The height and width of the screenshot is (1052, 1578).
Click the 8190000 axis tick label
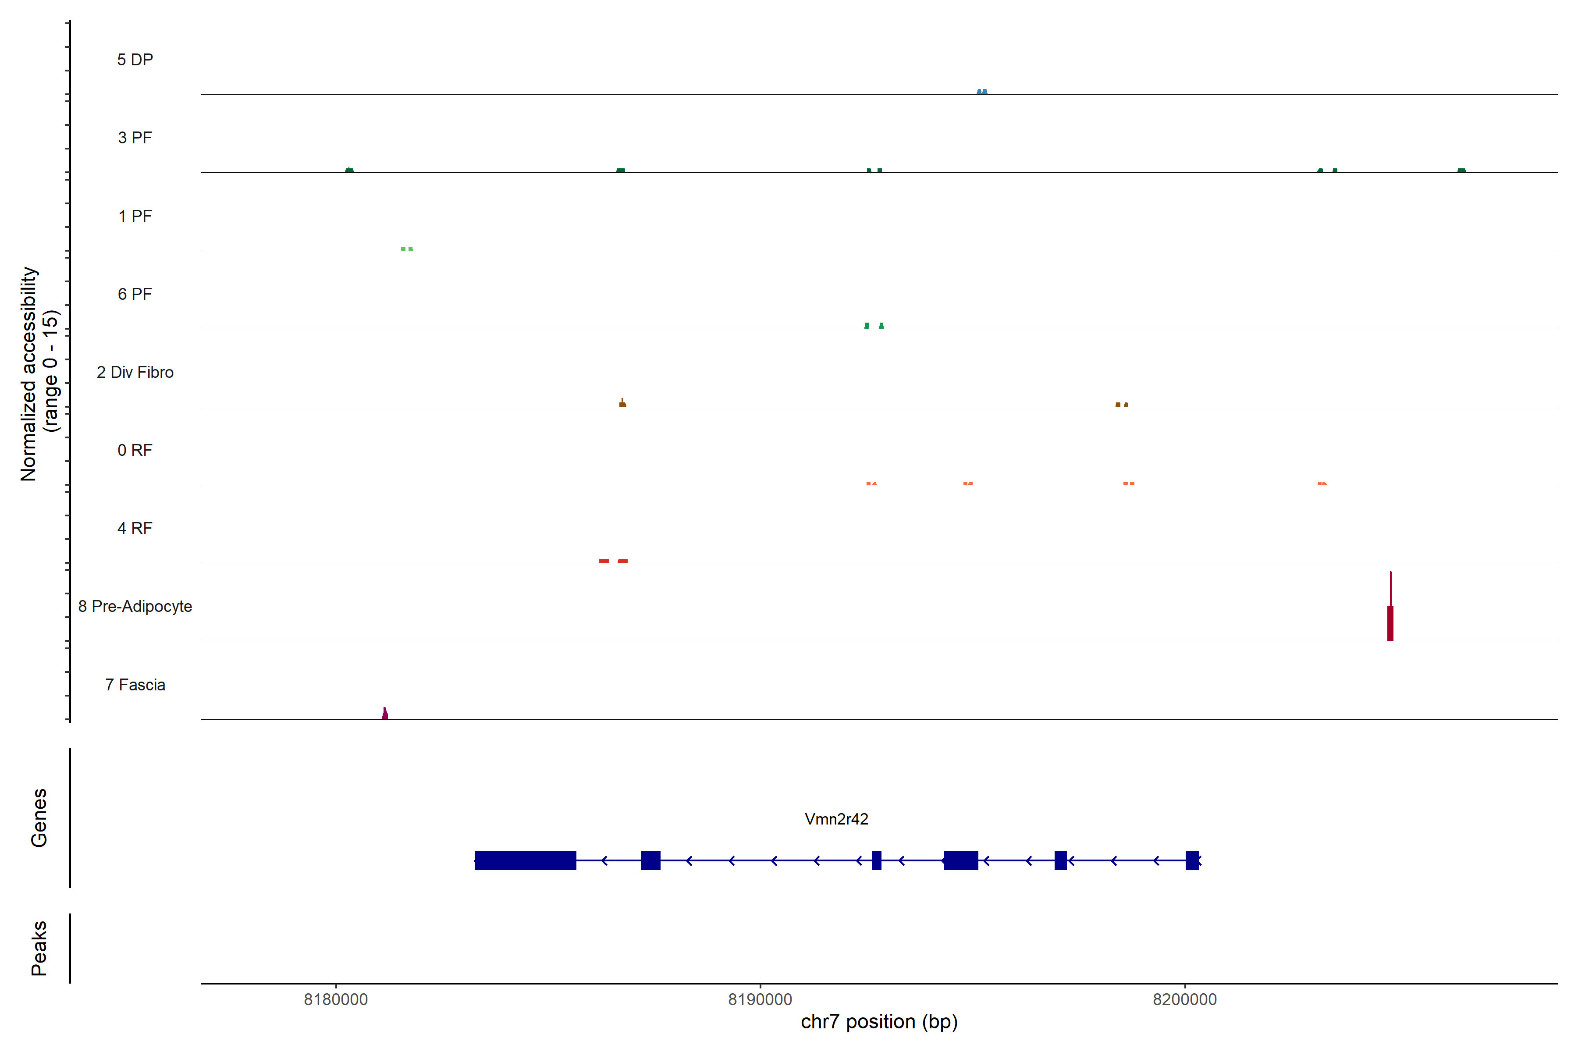click(760, 1000)
